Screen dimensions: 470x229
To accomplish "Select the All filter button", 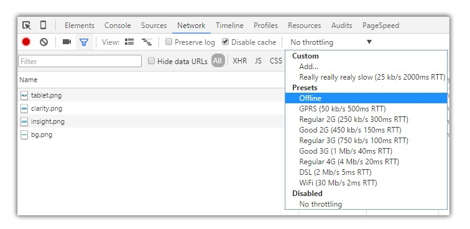I will coord(218,61).
